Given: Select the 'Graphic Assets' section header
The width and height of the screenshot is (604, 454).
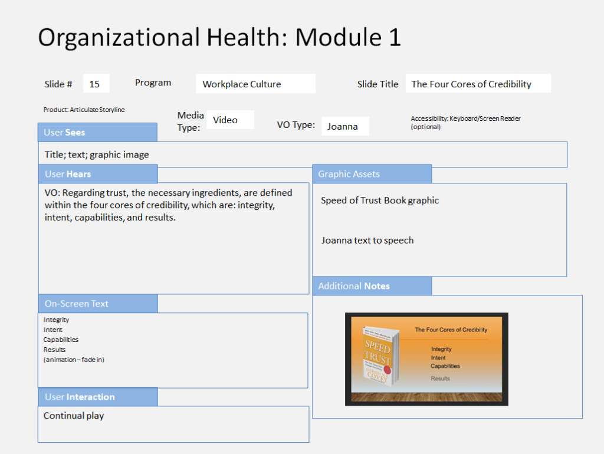Looking at the screenshot, I should [x=372, y=174].
